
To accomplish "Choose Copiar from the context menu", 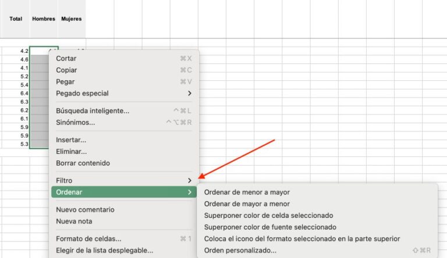I will pyautogui.click(x=66, y=70).
